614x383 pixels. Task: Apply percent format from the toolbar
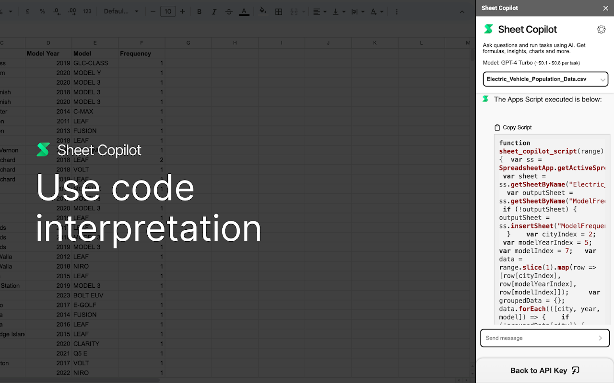[x=42, y=11]
